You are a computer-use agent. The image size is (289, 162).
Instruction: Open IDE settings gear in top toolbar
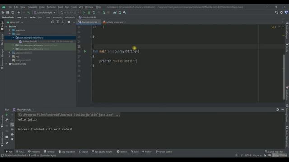click(281, 12)
